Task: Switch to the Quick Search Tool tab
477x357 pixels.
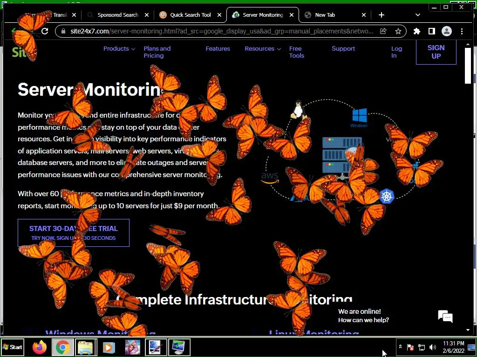Action: click(191, 15)
